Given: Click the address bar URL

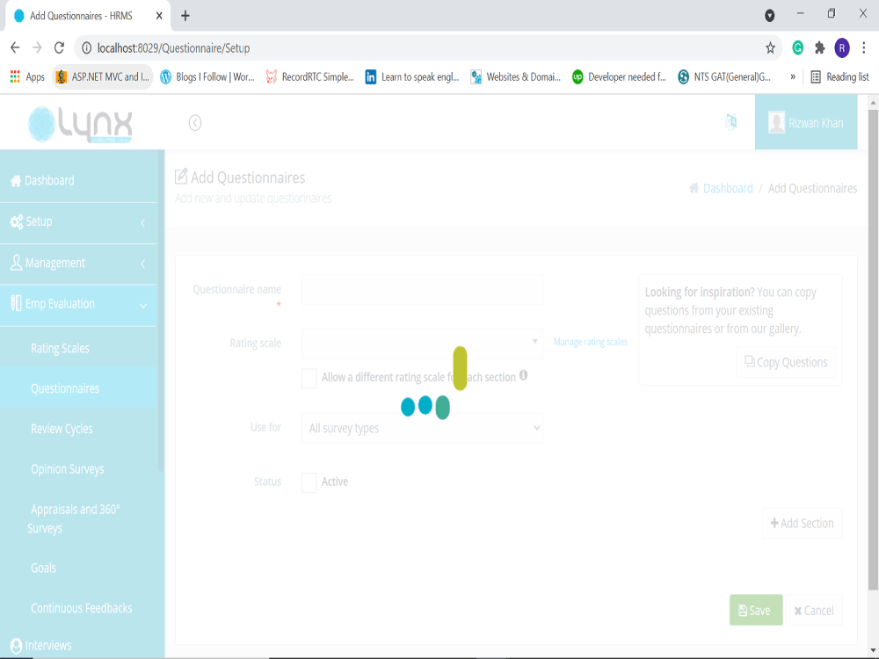Looking at the screenshot, I should (x=174, y=48).
